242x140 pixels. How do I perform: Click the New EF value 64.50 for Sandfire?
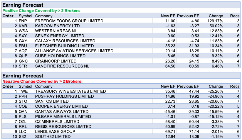170,66
